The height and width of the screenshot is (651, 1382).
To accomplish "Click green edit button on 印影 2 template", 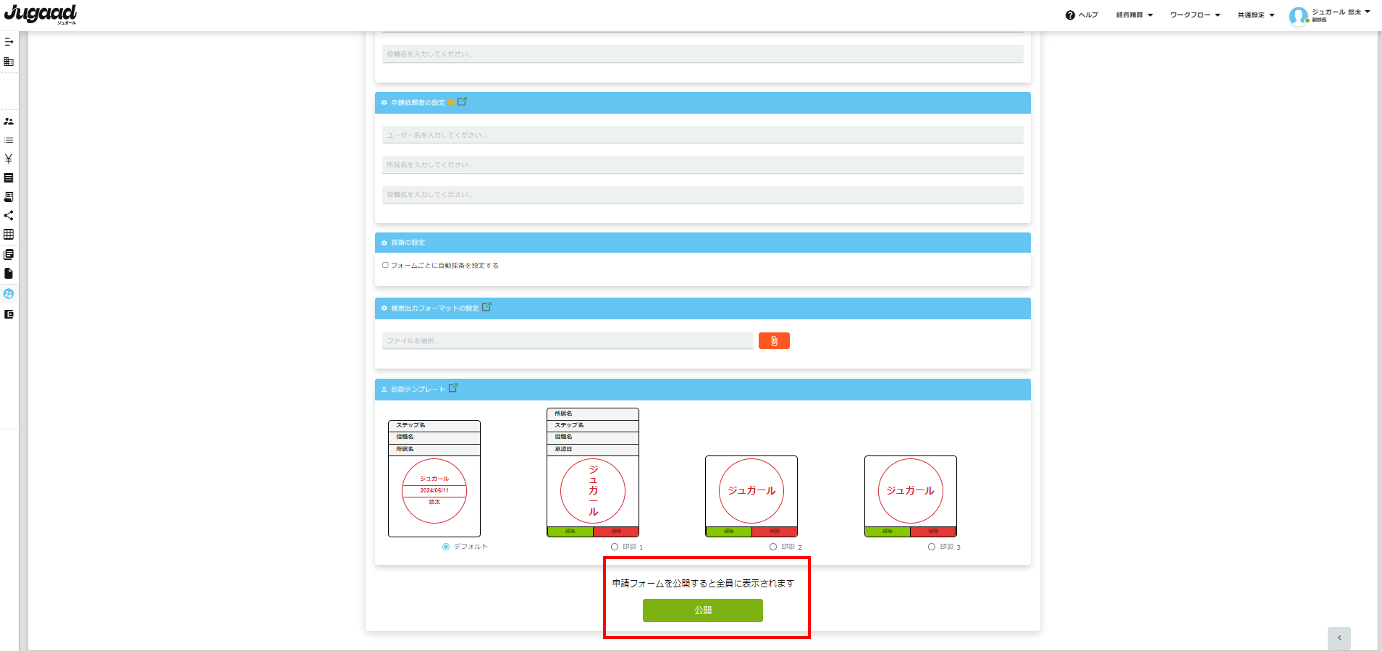I will point(729,531).
